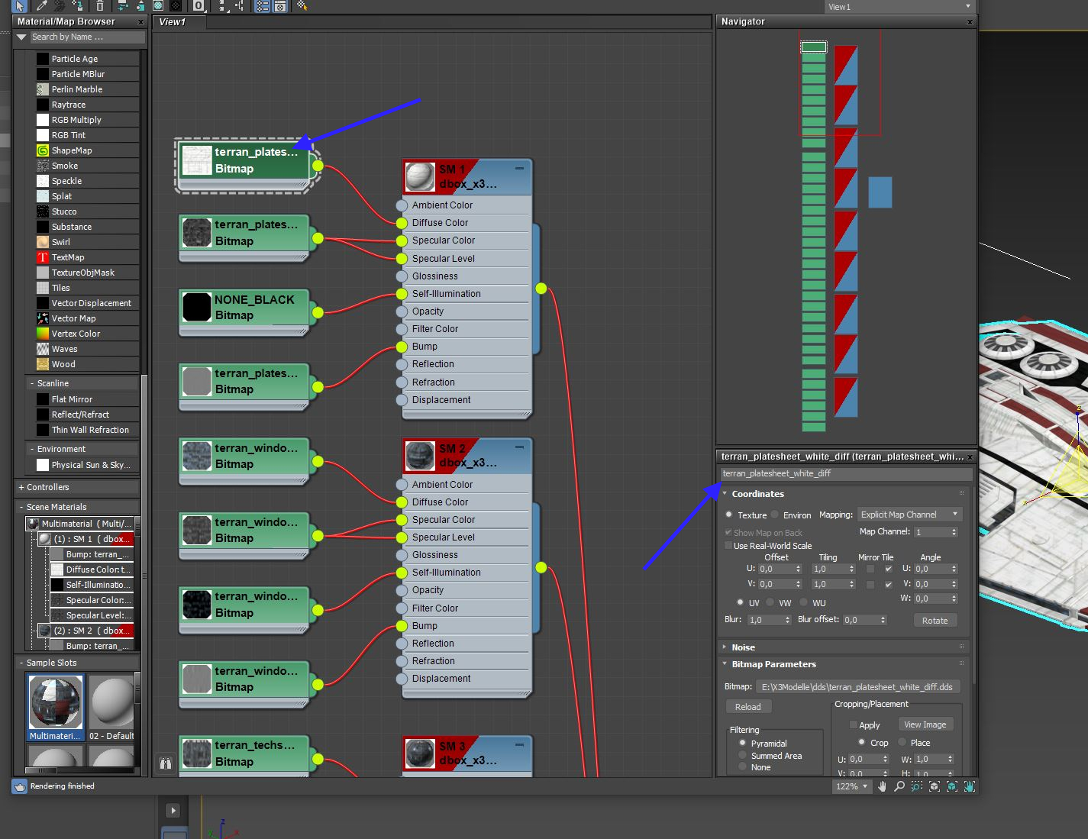This screenshot has width=1088, height=839.
Task: Select the Environ mapping radio button
Action: [775, 515]
